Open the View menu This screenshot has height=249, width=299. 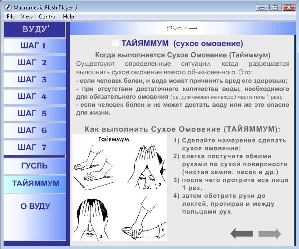27,17
